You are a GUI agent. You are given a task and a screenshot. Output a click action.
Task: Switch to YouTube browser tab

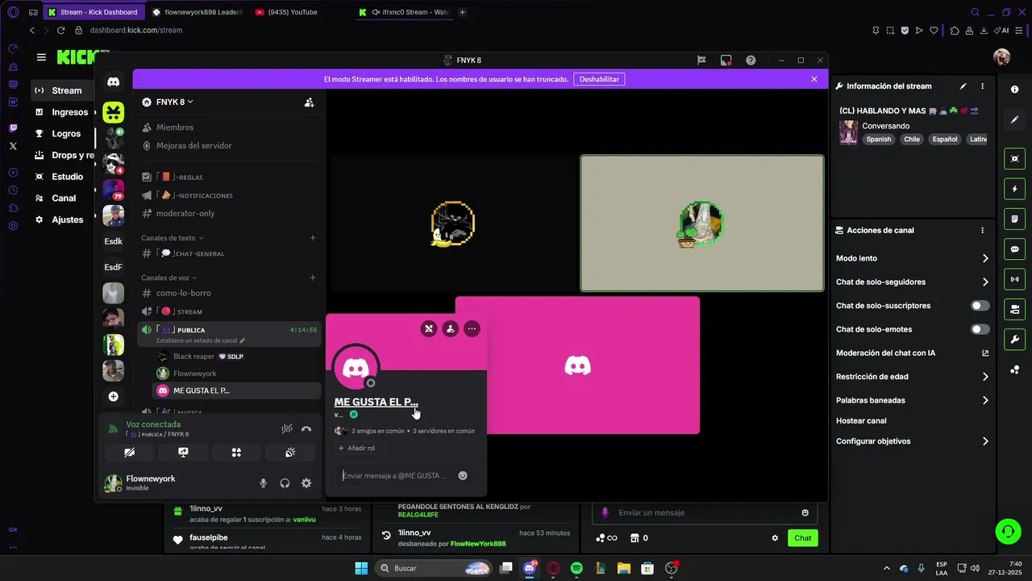pyautogui.click(x=286, y=12)
